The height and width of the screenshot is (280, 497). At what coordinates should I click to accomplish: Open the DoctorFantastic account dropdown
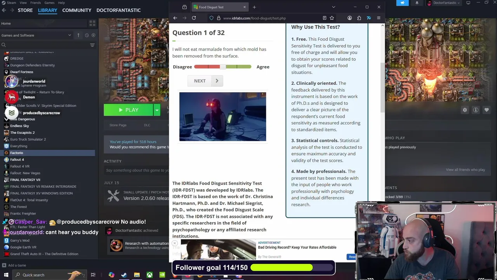tap(443, 3)
